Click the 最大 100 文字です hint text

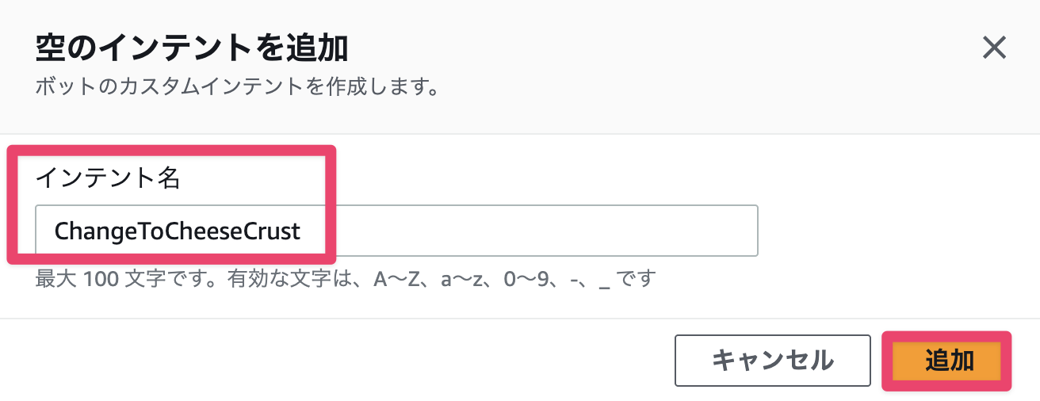(94, 280)
